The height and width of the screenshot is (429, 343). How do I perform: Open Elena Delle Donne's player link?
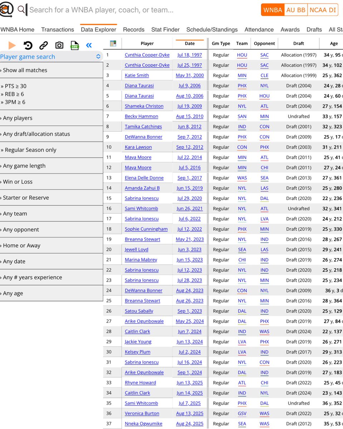(144, 178)
